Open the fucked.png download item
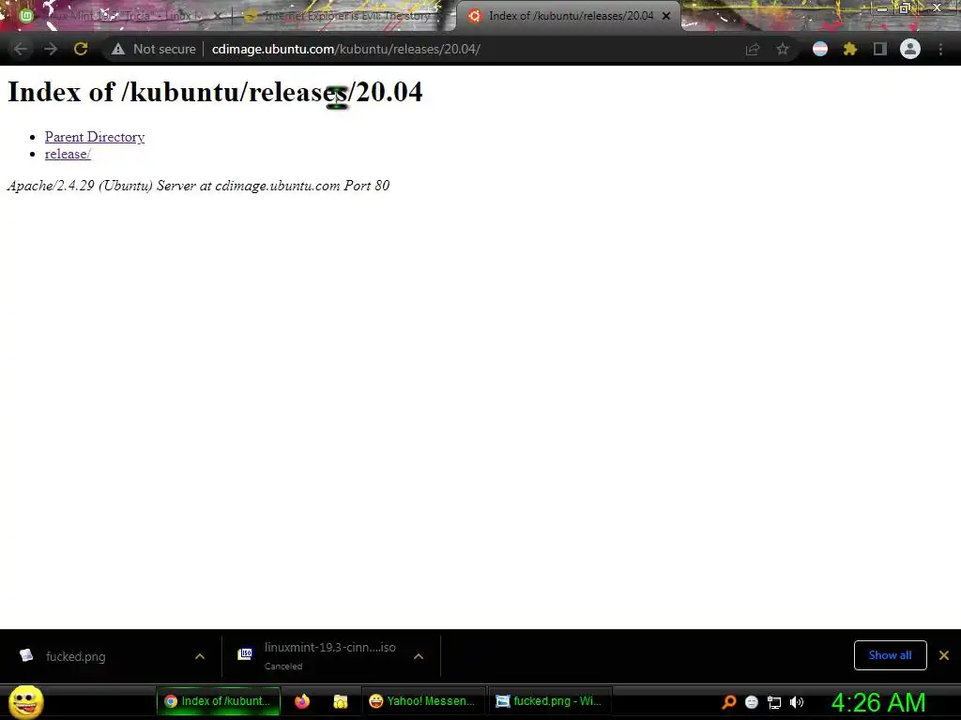Viewport: 961px width, 720px height. click(x=75, y=656)
